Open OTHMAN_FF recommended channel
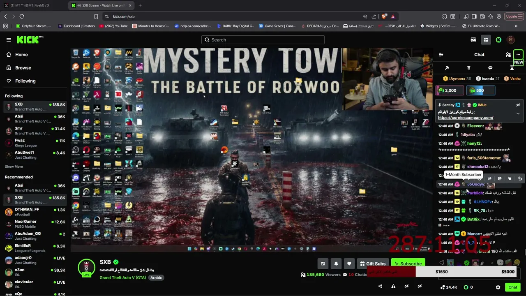 [x=35, y=212]
